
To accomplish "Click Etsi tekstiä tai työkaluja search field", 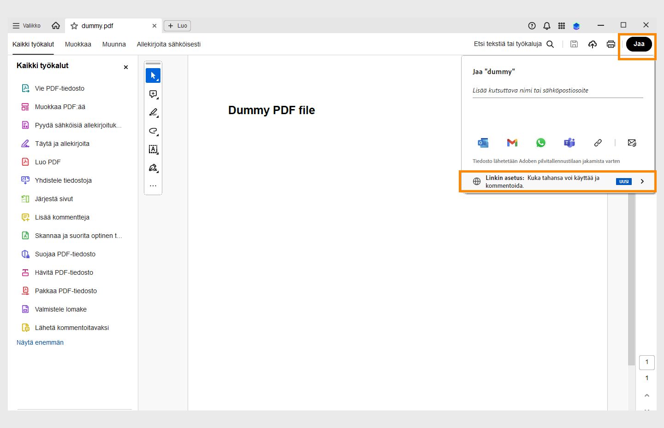I will pyautogui.click(x=508, y=44).
